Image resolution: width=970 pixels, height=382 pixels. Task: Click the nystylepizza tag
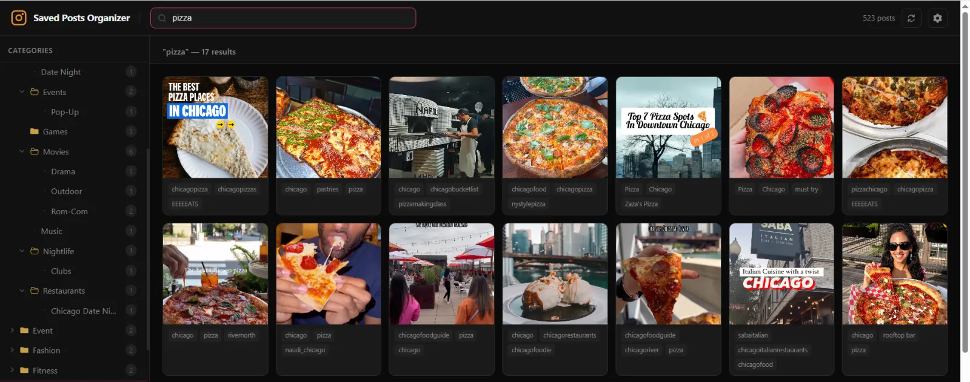click(x=528, y=204)
